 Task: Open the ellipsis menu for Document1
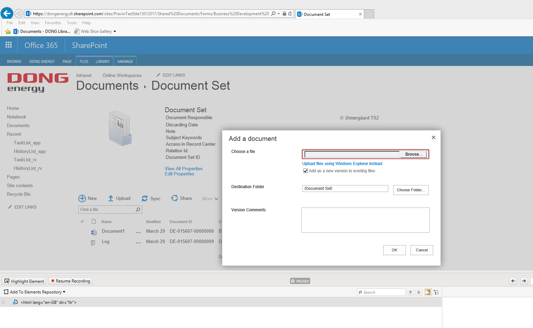click(138, 232)
